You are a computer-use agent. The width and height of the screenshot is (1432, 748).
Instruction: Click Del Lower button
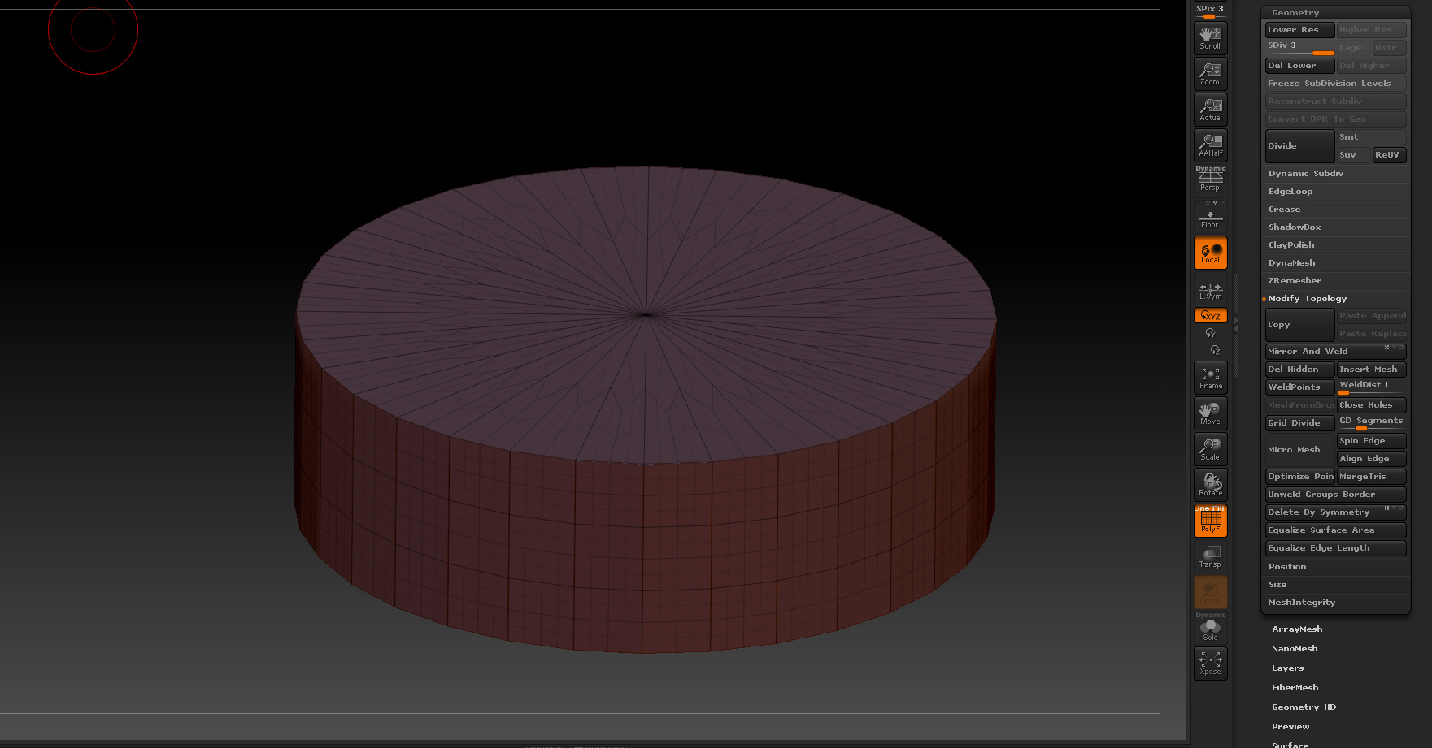(x=1299, y=66)
